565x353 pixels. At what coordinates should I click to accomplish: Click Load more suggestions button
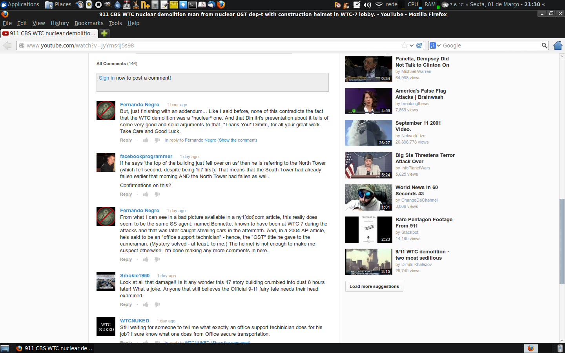click(374, 286)
